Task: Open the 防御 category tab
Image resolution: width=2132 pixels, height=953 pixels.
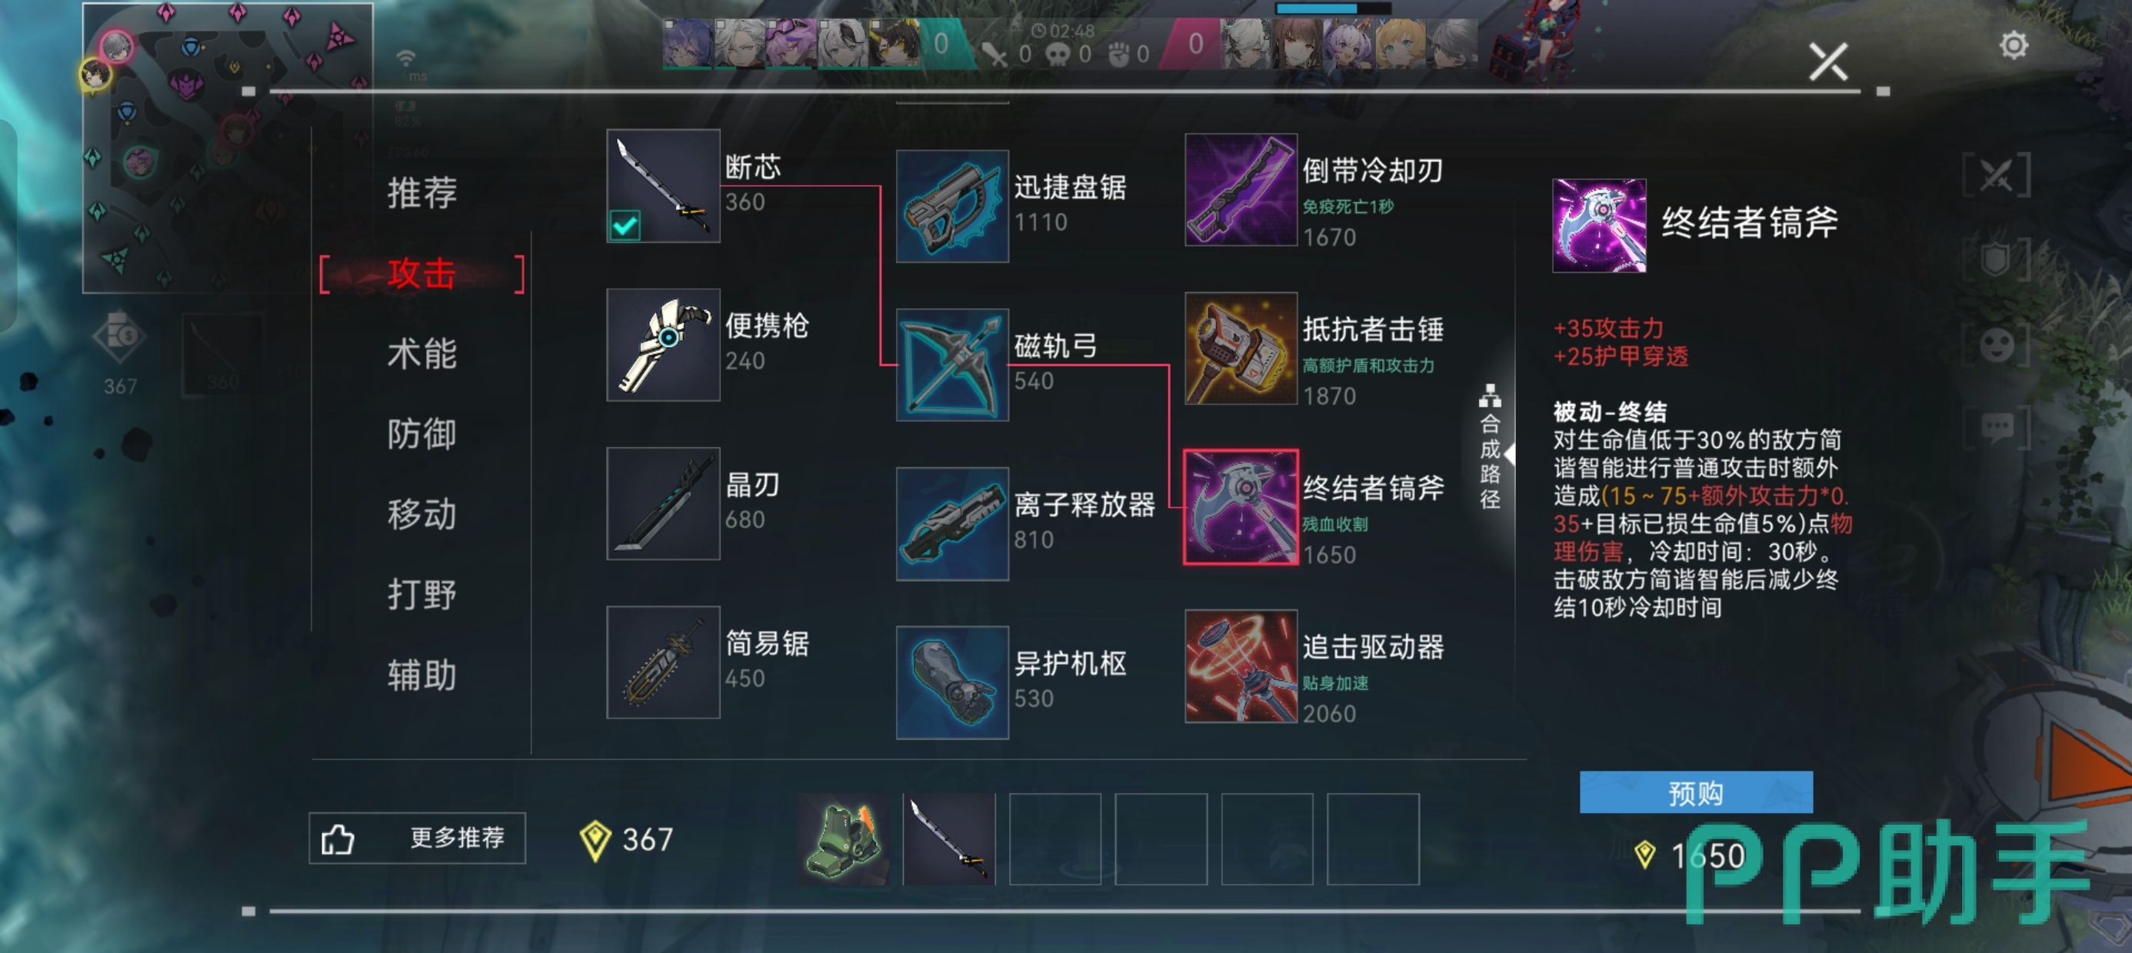Action: (422, 433)
